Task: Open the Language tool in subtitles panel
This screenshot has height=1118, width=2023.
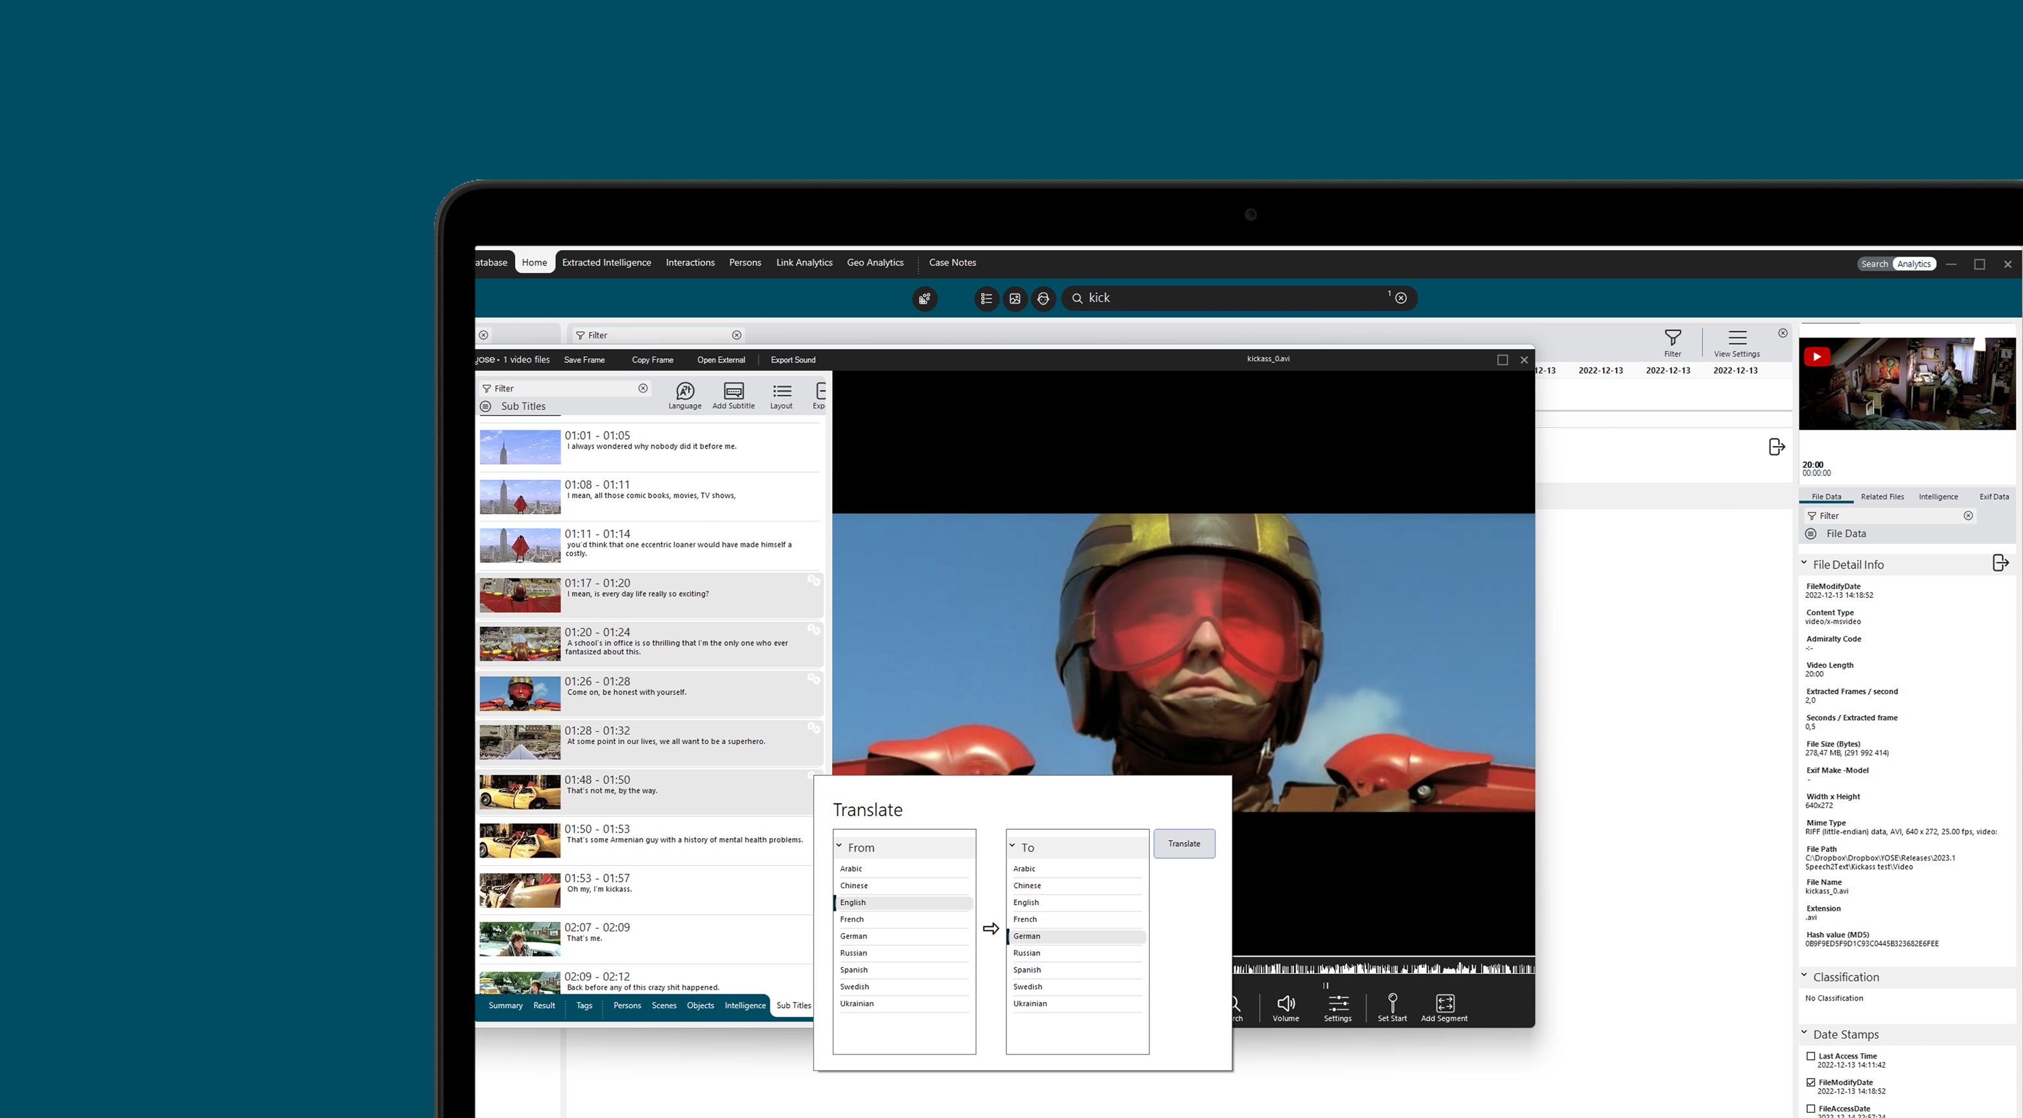Action: point(685,396)
